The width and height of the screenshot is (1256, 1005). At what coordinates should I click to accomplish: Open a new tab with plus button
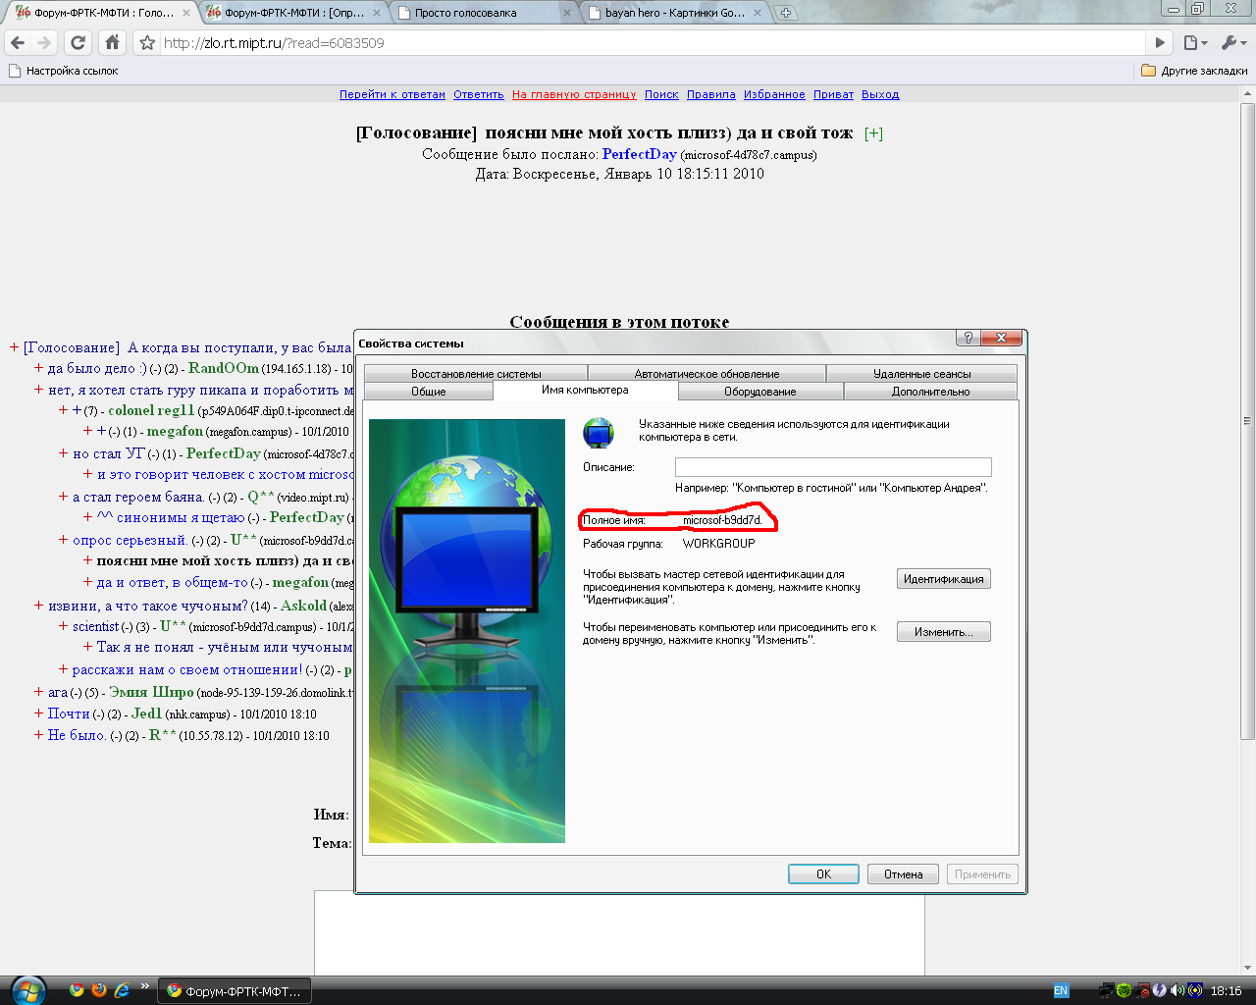[x=785, y=13]
